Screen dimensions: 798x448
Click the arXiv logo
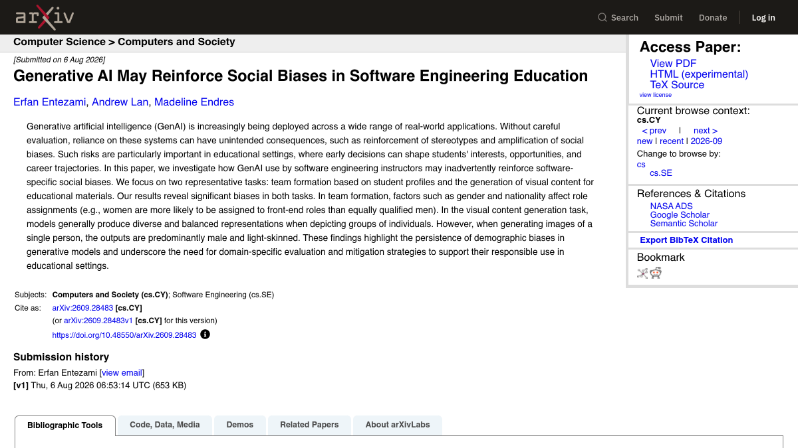[x=45, y=17]
